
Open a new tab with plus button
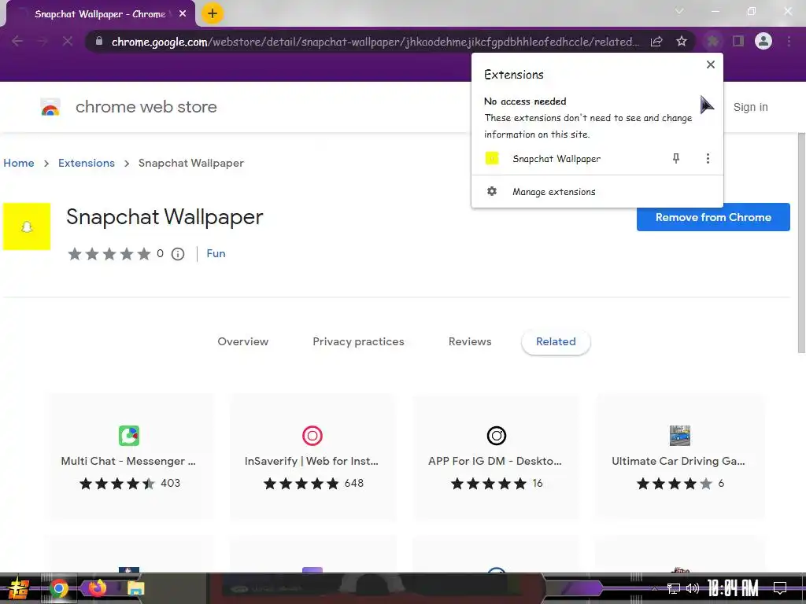[213, 14]
